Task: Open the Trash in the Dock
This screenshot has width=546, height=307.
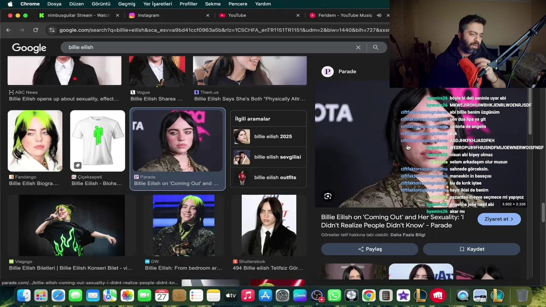Action: (x=522, y=295)
